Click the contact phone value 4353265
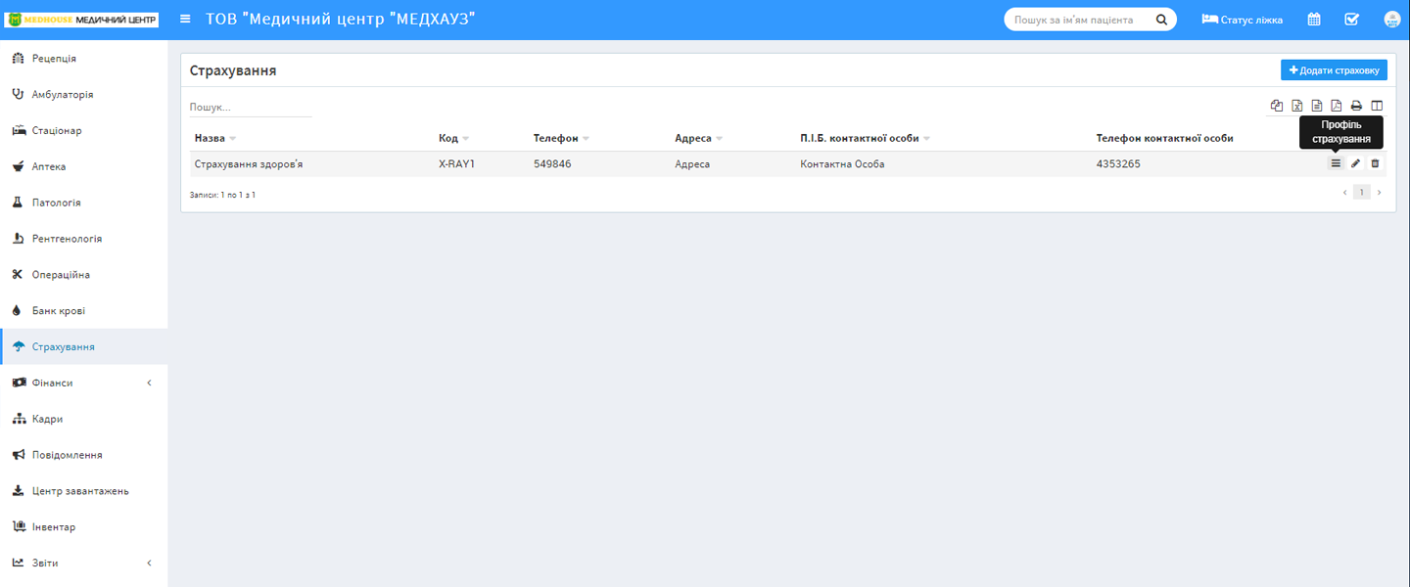1410x587 pixels. tap(1118, 164)
